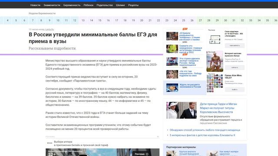278x156 pixels.
Task: Select pregnancy week 30
Action: (x=225, y=20)
